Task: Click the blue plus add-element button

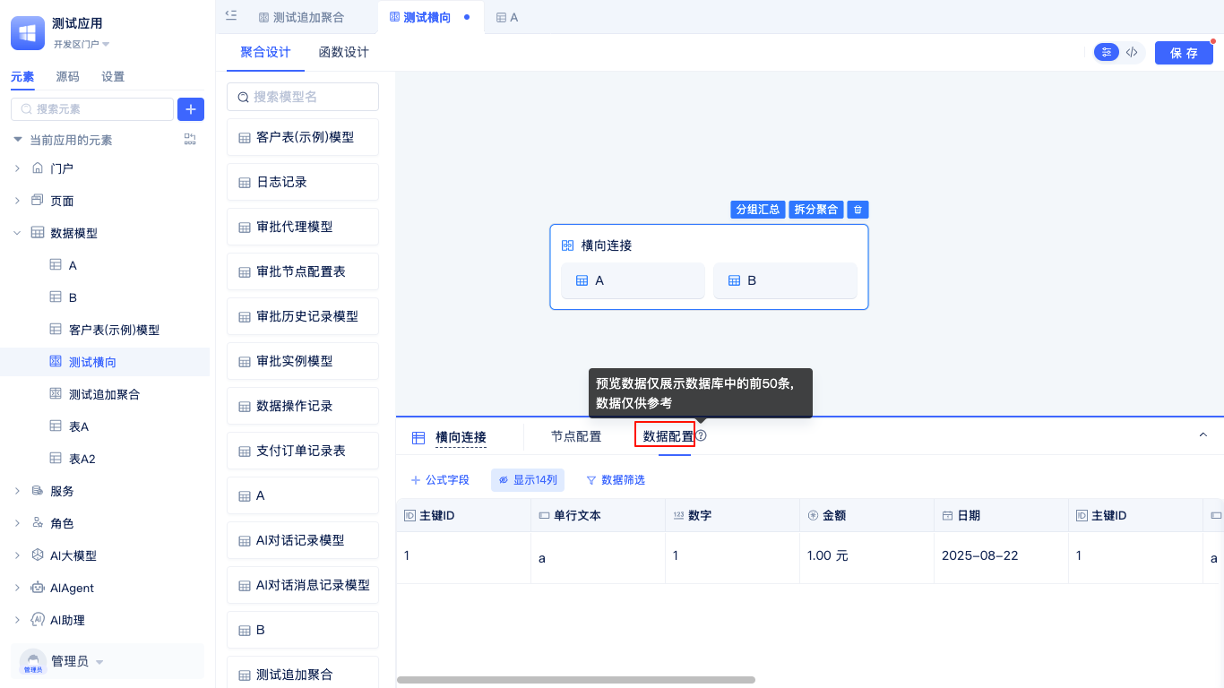Action: coord(191,109)
